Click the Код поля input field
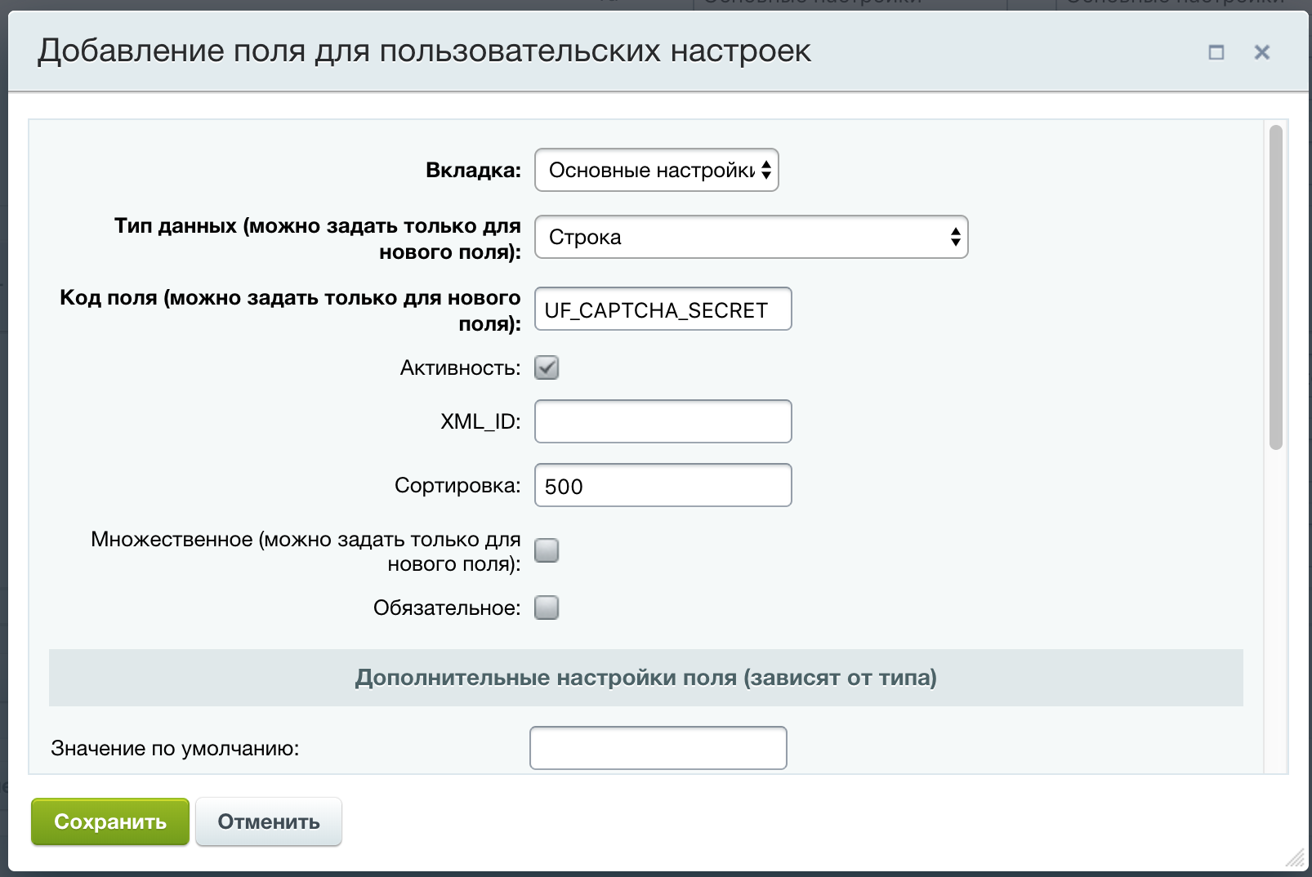1312x877 pixels. click(663, 309)
